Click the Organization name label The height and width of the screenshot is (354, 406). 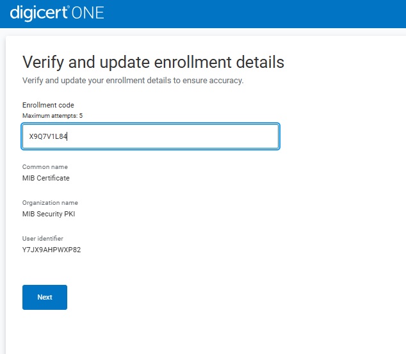[50, 203]
